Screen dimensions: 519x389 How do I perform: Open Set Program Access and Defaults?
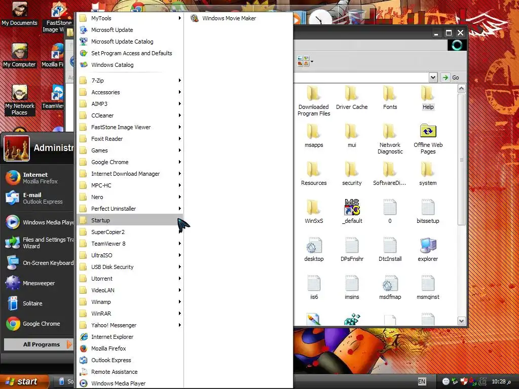(x=130, y=53)
